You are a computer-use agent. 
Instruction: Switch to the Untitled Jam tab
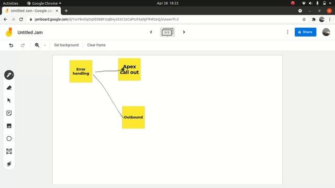click(31, 10)
